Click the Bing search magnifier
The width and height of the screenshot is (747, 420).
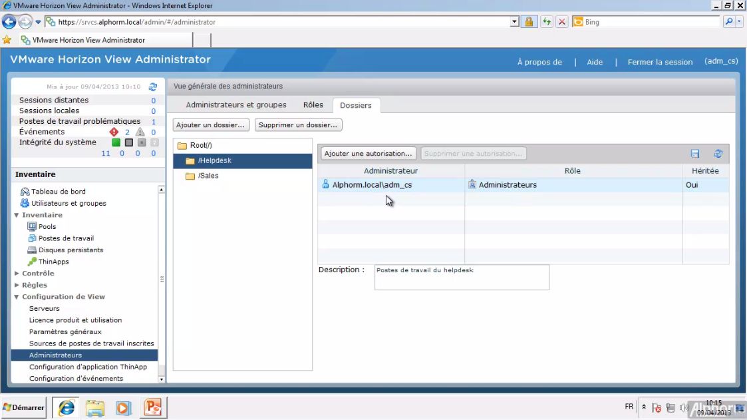(729, 21)
